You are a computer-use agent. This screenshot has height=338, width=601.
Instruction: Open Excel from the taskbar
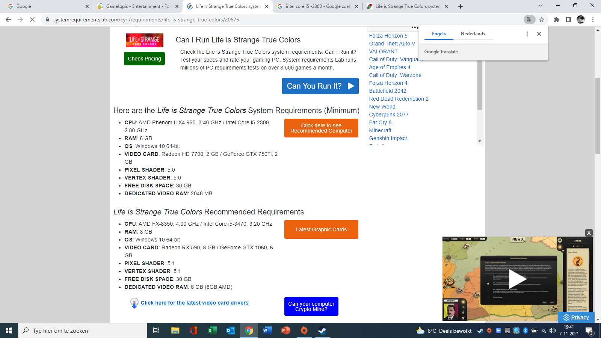[212, 330]
